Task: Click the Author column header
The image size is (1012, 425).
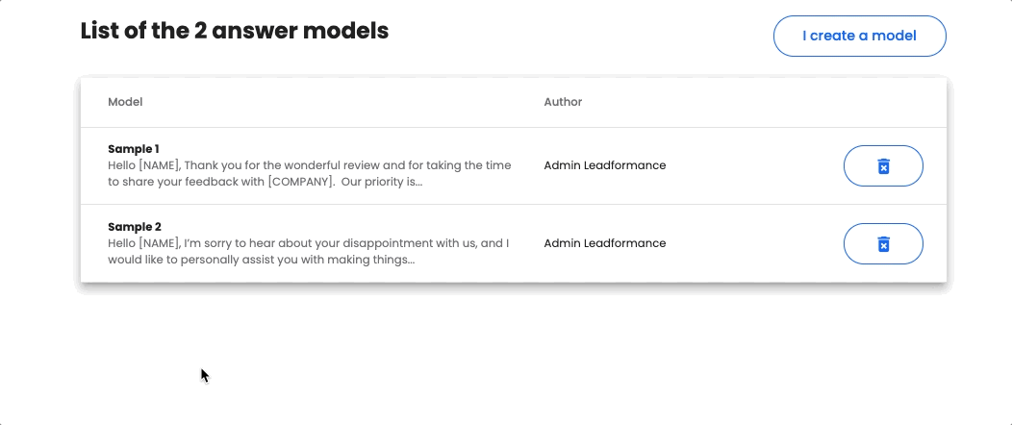Action: [563, 102]
